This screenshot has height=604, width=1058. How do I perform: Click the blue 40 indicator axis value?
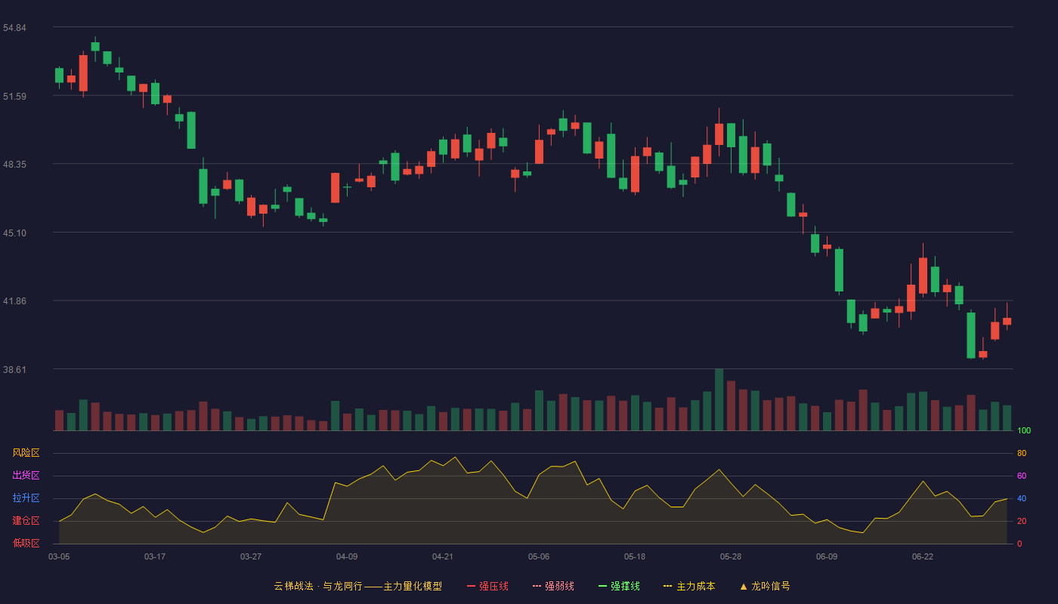(x=1022, y=499)
